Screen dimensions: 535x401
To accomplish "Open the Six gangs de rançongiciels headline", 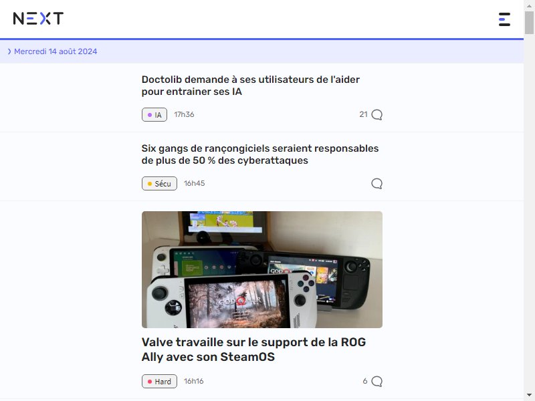I will pos(260,154).
